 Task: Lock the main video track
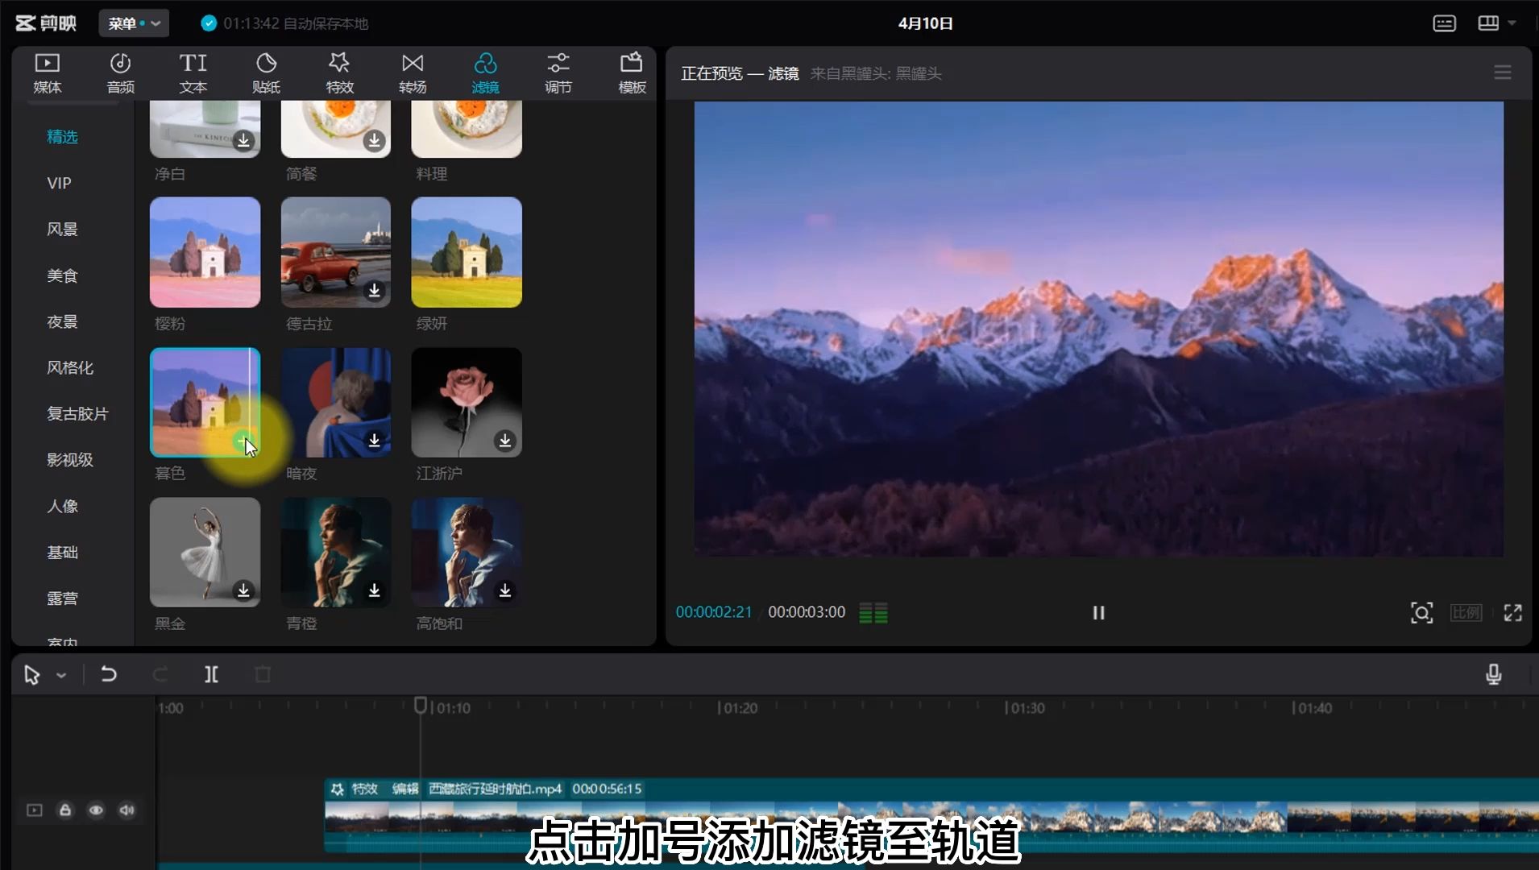[64, 810]
